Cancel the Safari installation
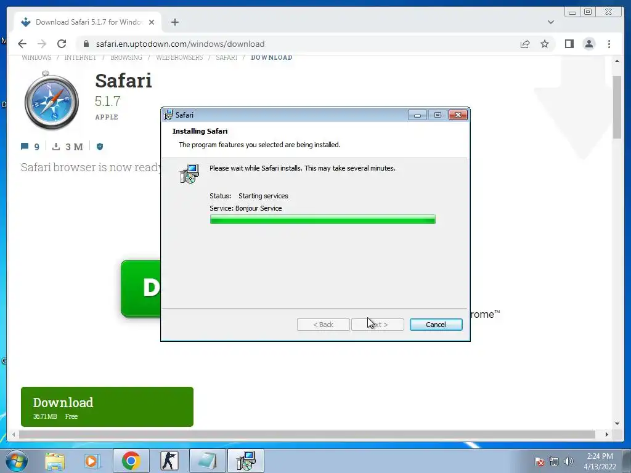 pyautogui.click(x=436, y=325)
